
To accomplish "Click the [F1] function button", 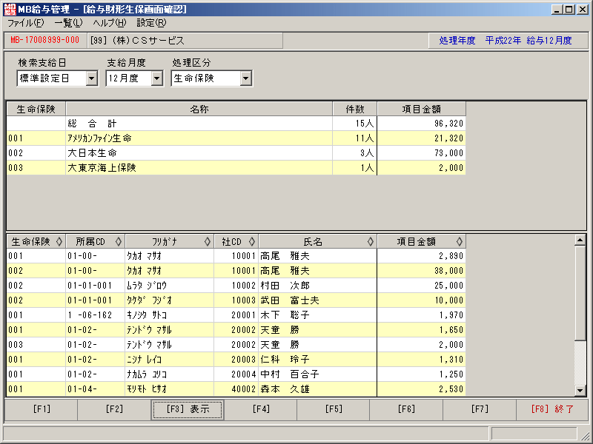I will 42,410.
